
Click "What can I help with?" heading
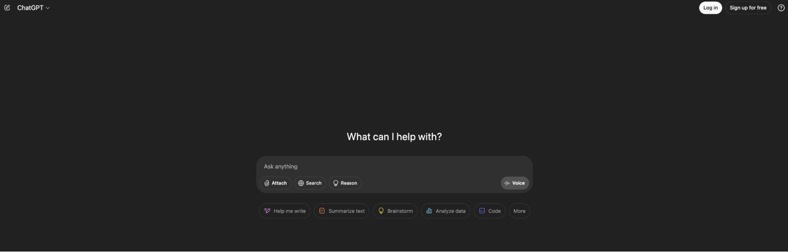394,137
